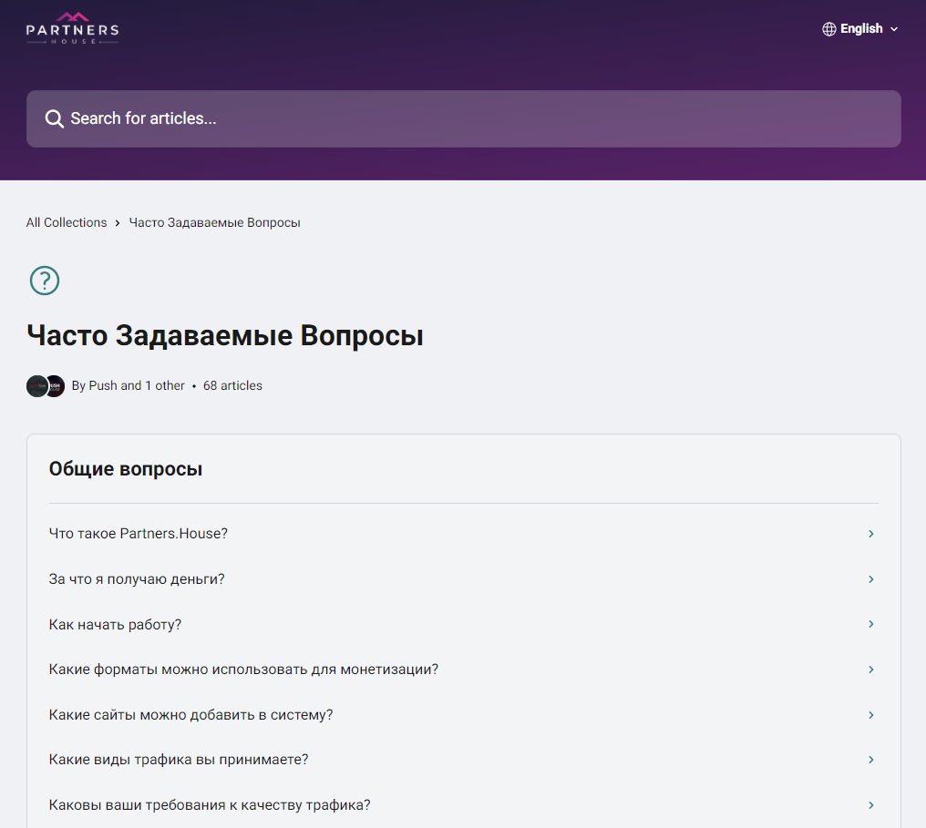926x828 pixels.
Task: Click chevron beside Каковы ваши требования
Action: pyautogui.click(x=871, y=805)
